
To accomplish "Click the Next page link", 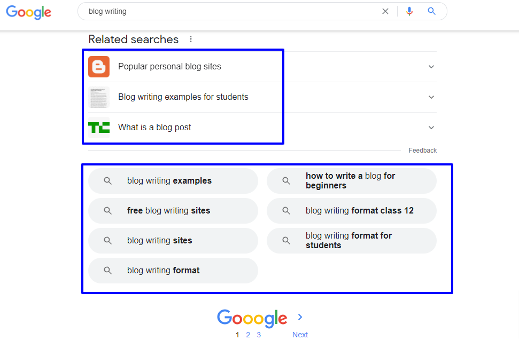I will [300, 335].
